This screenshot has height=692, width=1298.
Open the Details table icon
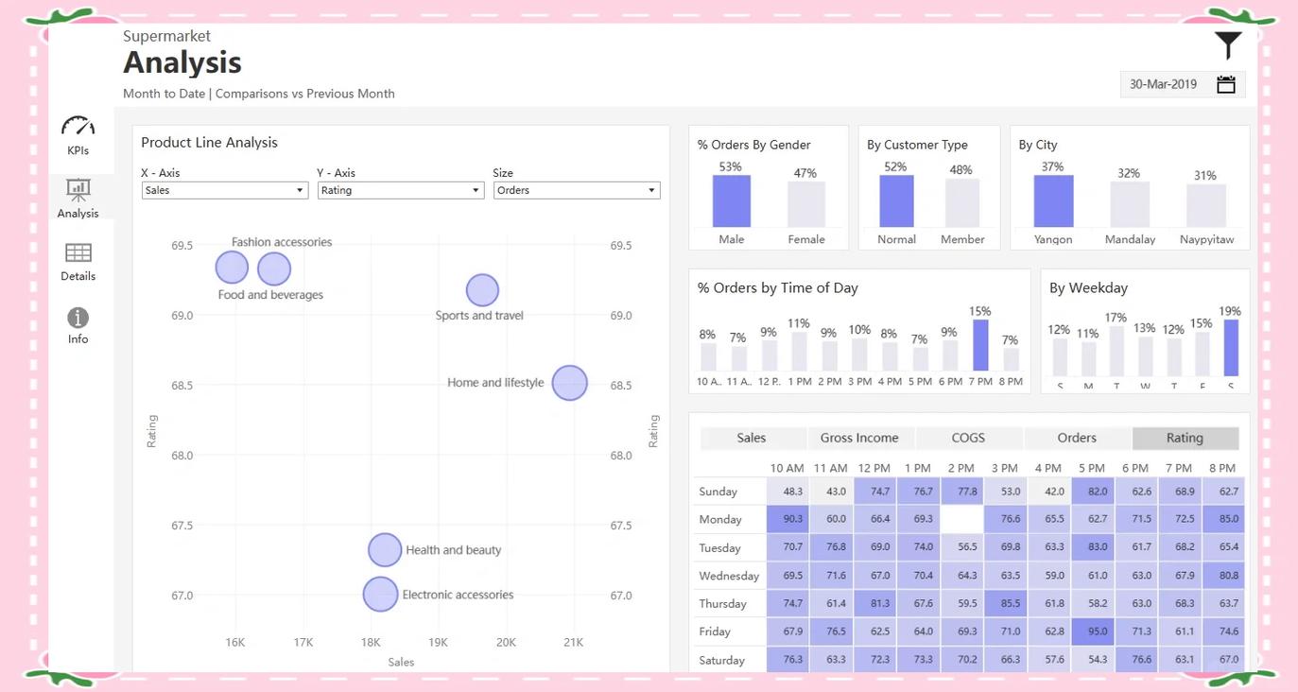pos(78,252)
